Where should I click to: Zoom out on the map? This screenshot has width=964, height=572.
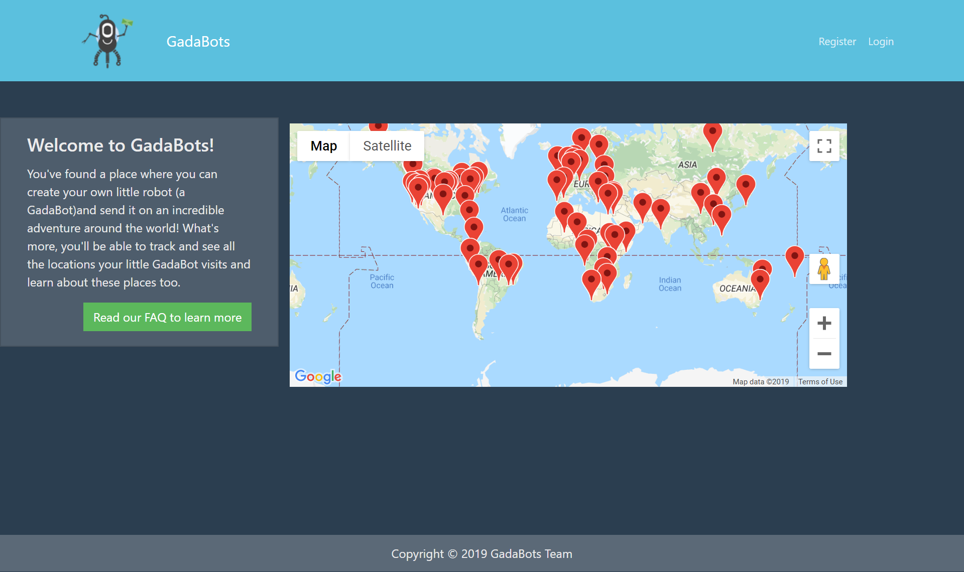pyautogui.click(x=824, y=354)
